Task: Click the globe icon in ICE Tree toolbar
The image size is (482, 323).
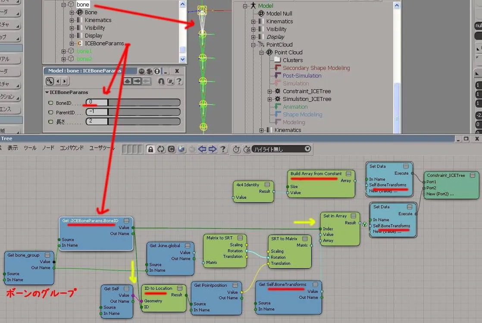Action: click(182, 150)
